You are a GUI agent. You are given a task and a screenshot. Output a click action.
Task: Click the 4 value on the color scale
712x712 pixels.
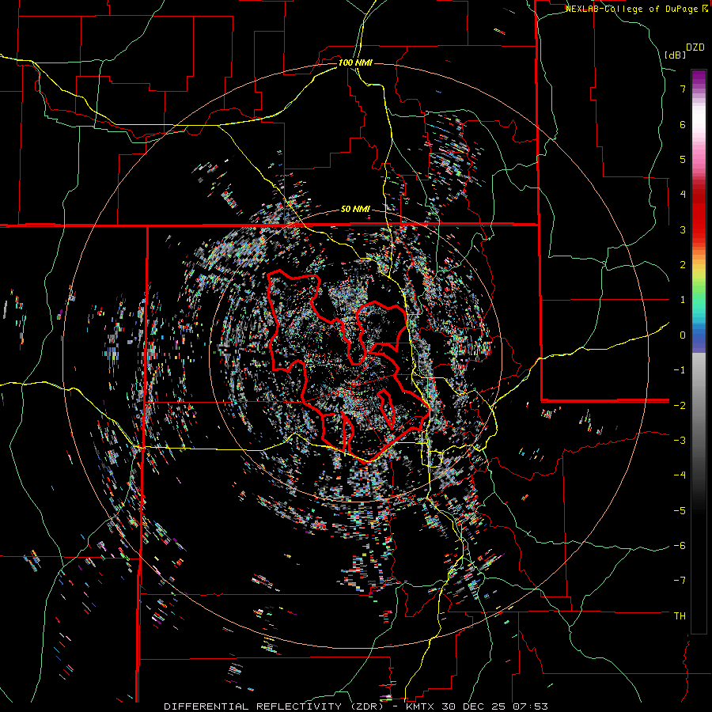tap(683, 195)
